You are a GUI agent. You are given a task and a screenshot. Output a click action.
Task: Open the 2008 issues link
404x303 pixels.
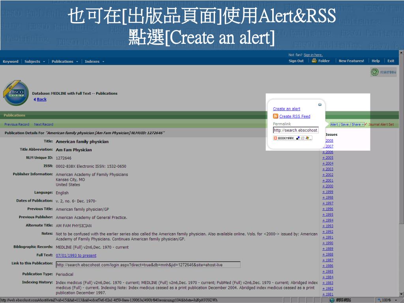pyautogui.click(x=329, y=141)
